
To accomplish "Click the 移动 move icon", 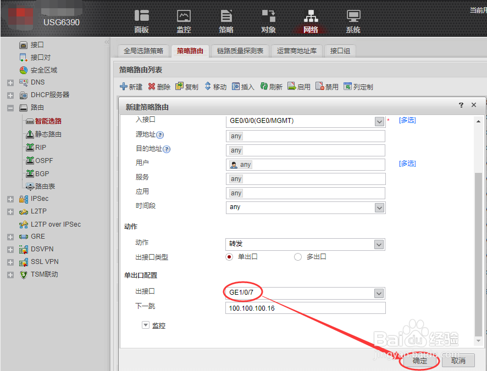I will [208, 86].
